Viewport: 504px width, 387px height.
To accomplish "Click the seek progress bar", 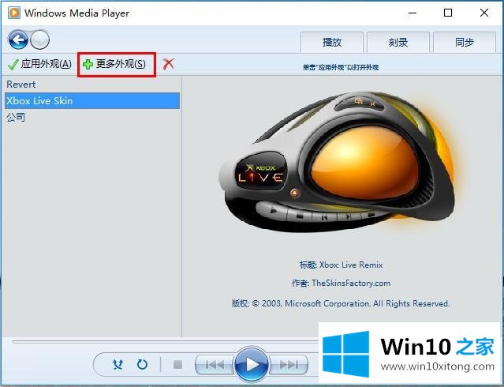I will [x=158, y=342].
